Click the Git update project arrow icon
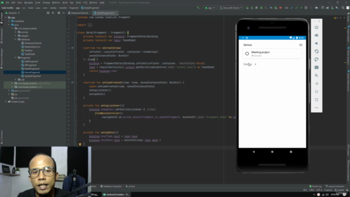The height and width of the screenshot is (197, 350). pyautogui.click(x=291, y=8)
